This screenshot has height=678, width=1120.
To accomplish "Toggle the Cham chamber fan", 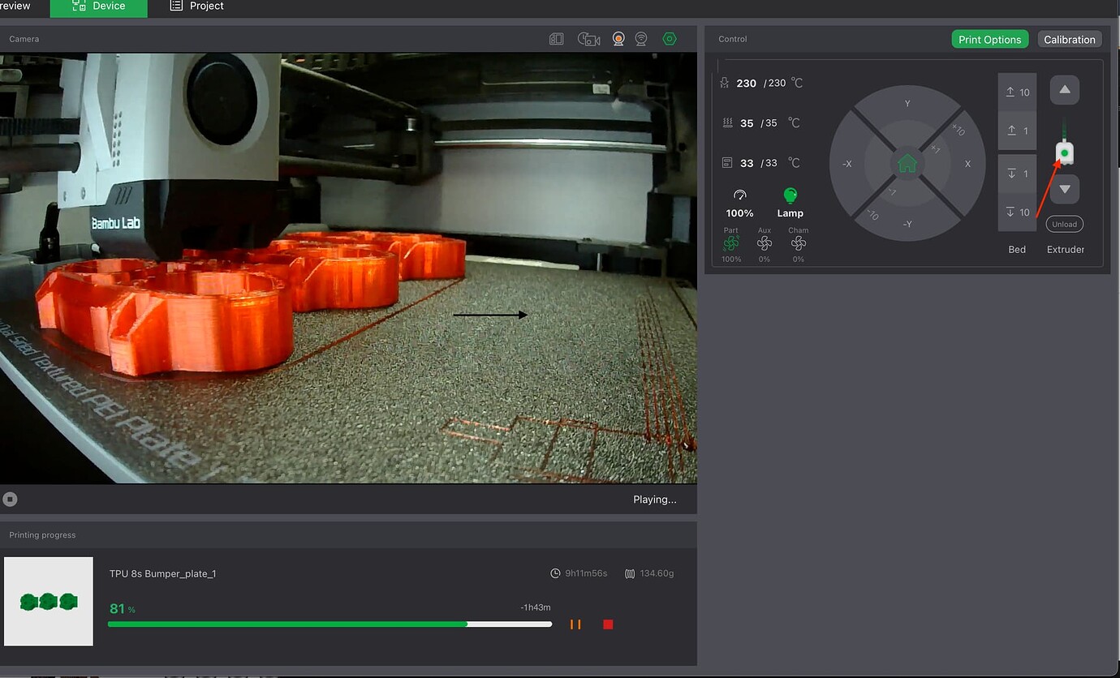I will coord(799,243).
